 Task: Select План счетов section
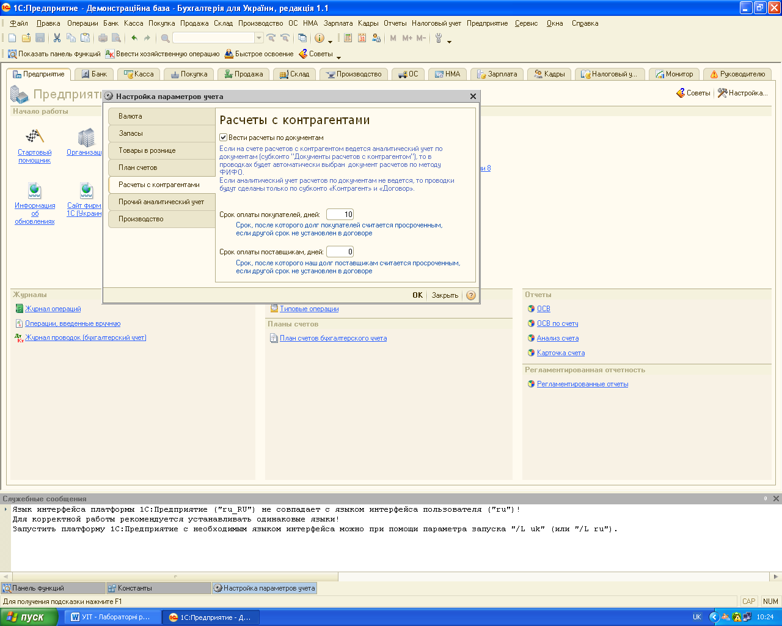click(x=162, y=168)
